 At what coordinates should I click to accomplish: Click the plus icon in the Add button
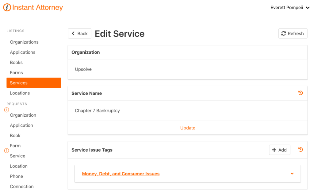(274, 150)
